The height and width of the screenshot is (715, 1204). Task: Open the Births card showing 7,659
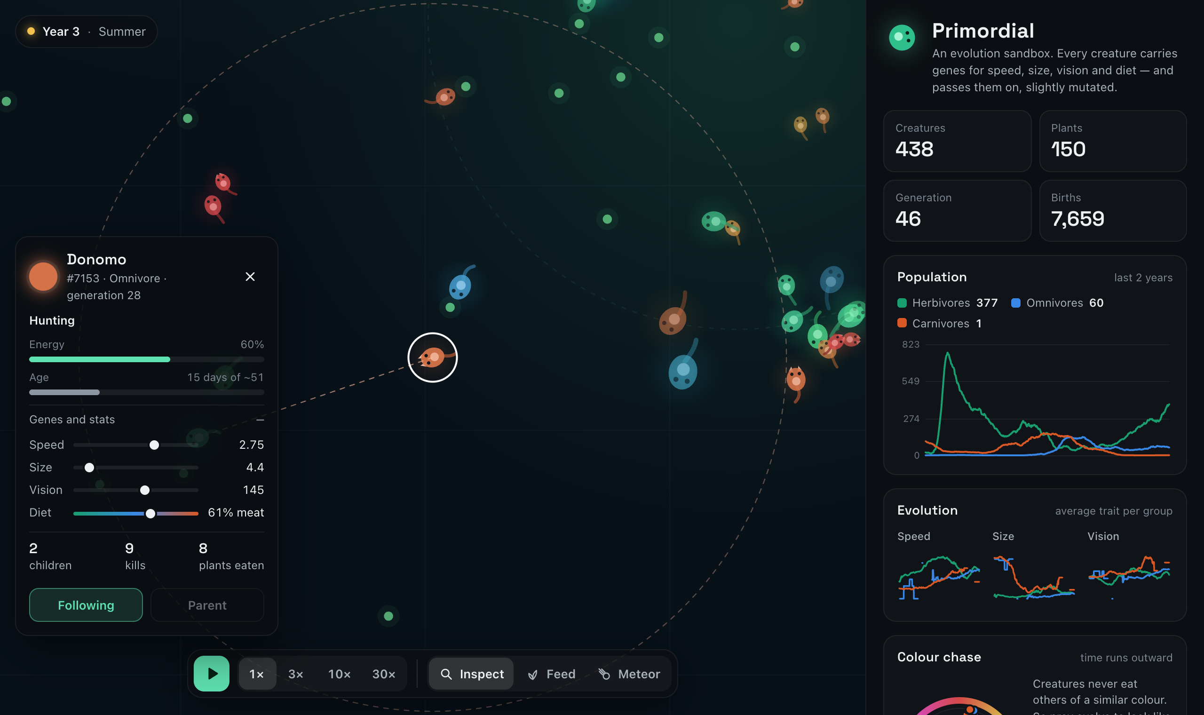coord(1112,211)
